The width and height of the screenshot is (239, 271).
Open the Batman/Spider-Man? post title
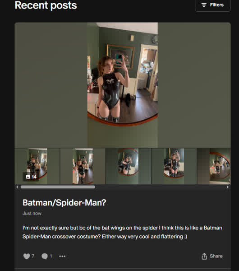coord(64,202)
